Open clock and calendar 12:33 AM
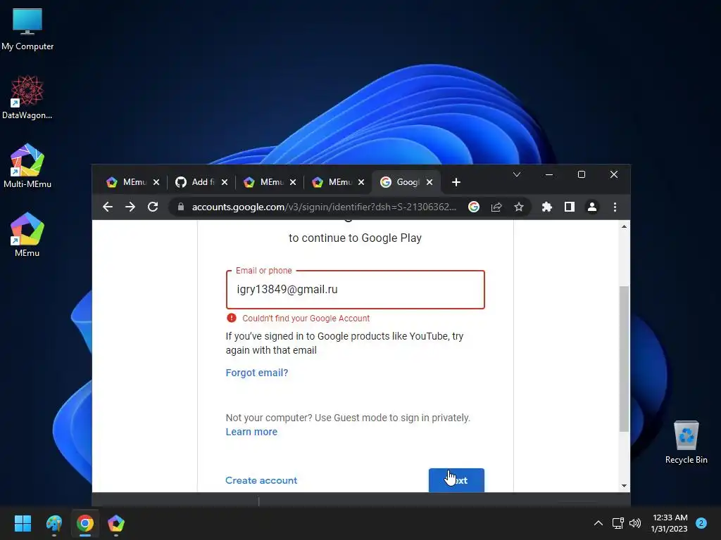Image resolution: width=721 pixels, height=540 pixels. pos(670,523)
